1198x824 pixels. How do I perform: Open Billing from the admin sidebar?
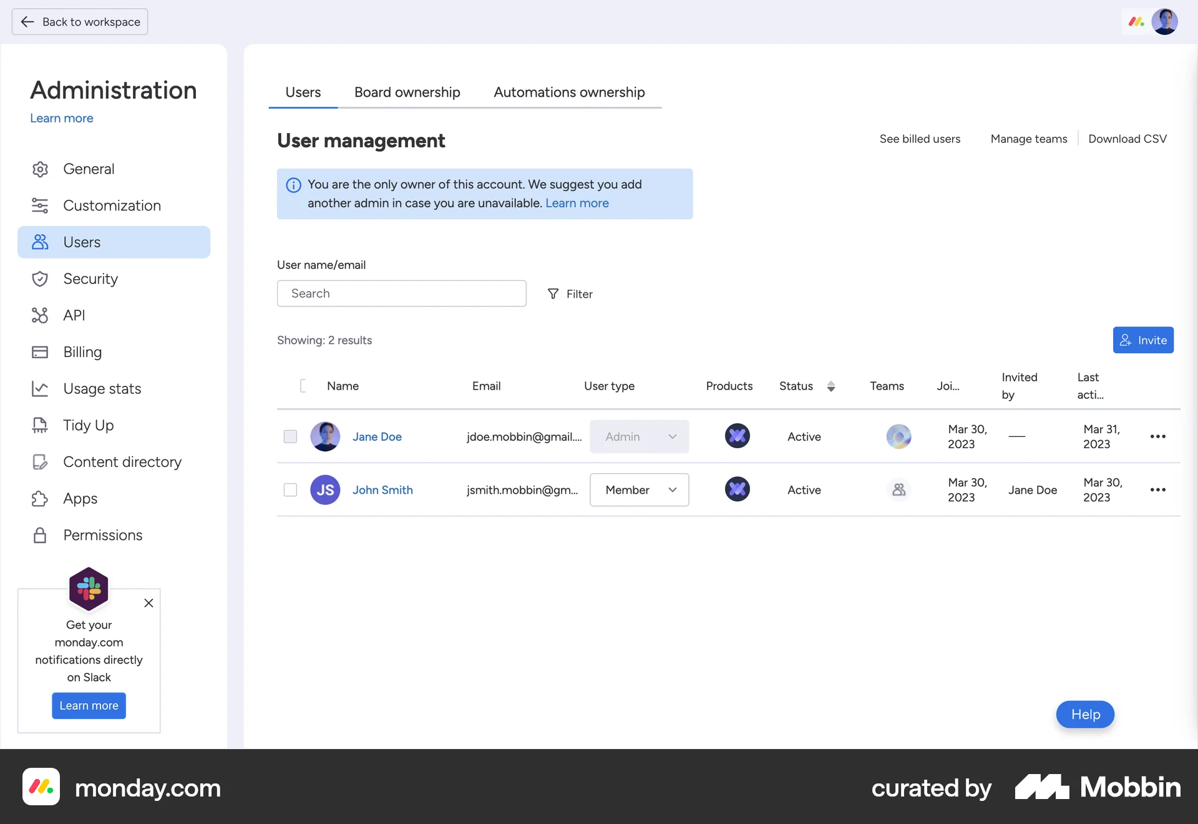pos(82,351)
